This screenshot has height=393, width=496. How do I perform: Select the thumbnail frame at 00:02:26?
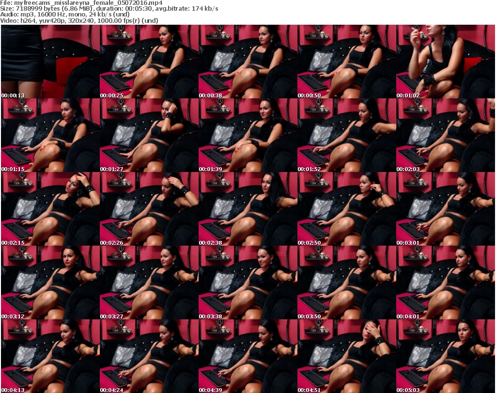[x=149, y=209]
